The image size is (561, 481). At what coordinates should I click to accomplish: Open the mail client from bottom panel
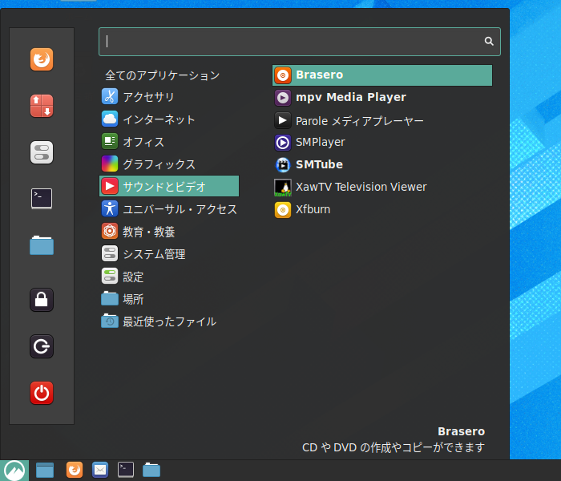pyautogui.click(x=100, y=471)
